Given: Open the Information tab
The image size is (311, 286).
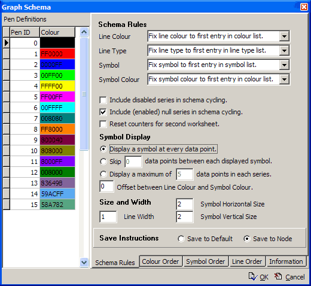Looking at the screenshot, I should tap(286, 261).
